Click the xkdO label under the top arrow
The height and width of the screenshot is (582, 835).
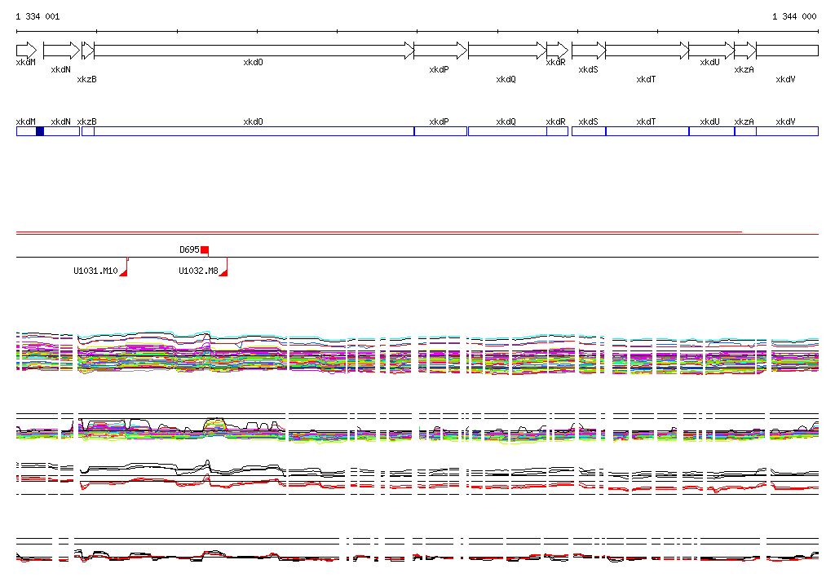tap(253, 62)
